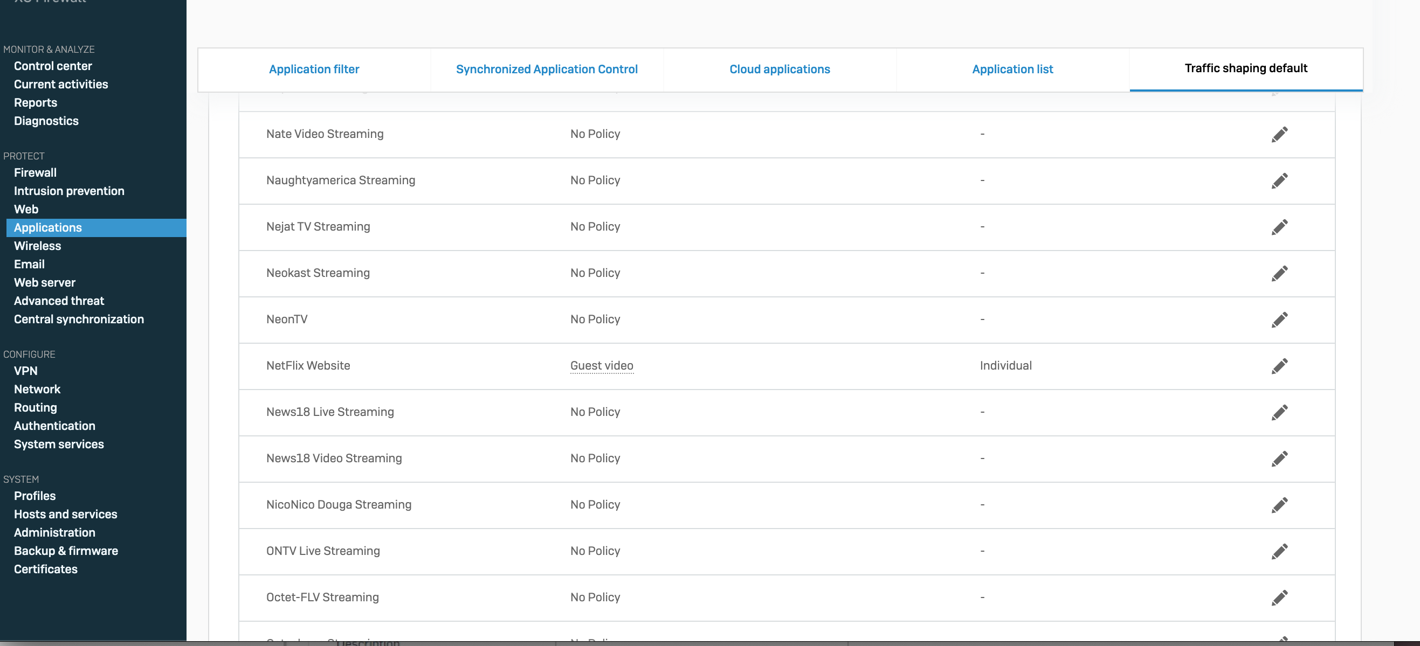Edit Nate Video Streaming policy pencil icon

[1279, 134]
